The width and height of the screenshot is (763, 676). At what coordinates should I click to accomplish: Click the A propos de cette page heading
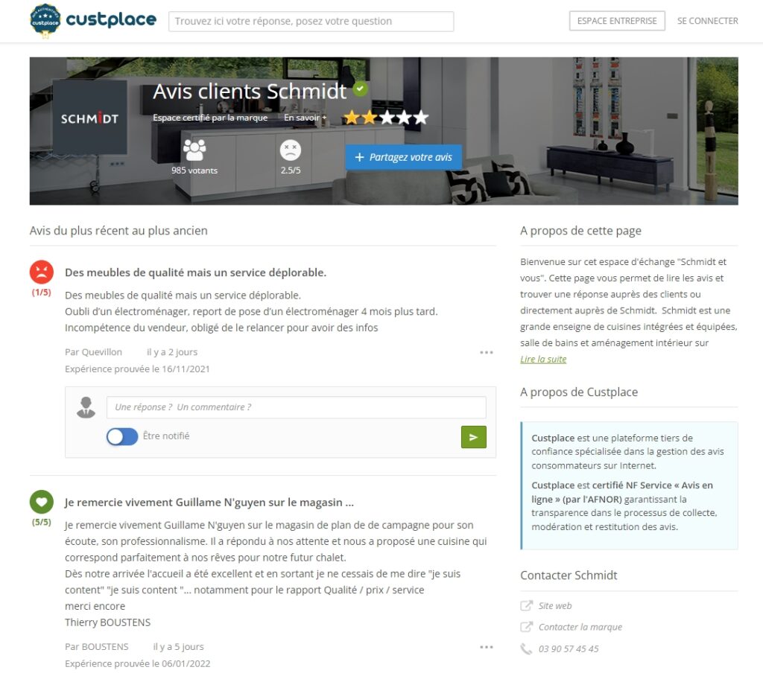580,231
